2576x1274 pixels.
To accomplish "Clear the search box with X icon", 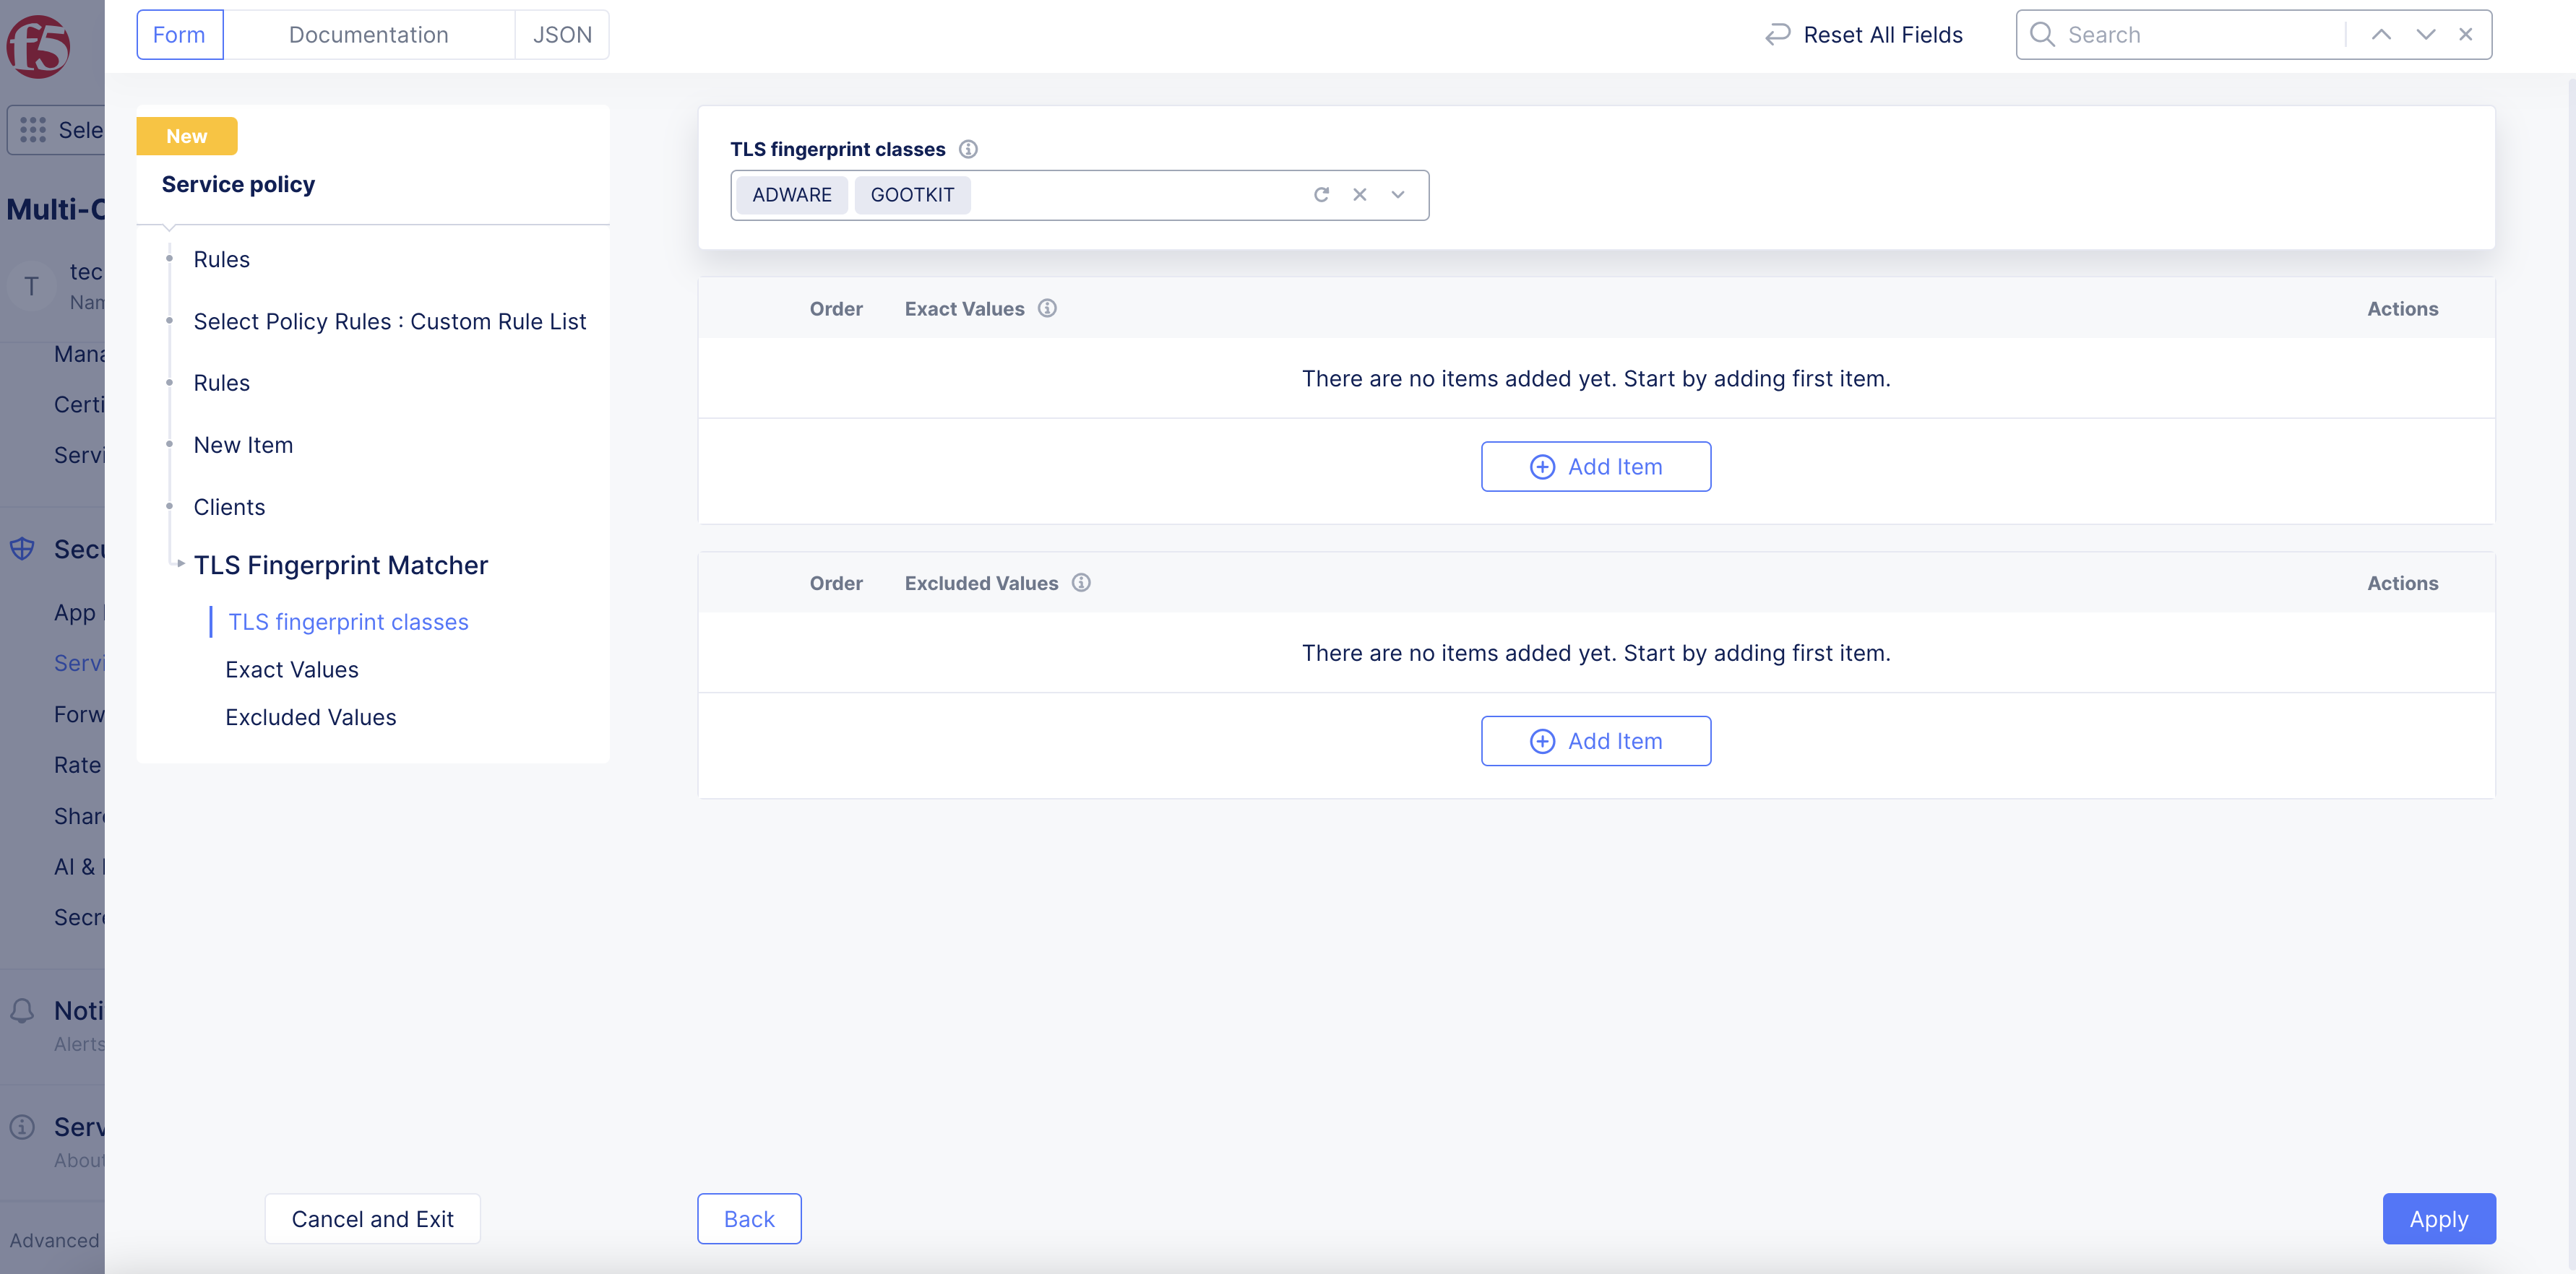I will (x=2465, y=35).
